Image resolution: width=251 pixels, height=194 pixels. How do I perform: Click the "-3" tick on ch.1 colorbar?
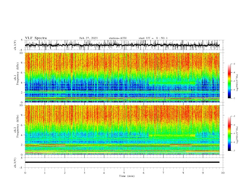pos(234,64)
